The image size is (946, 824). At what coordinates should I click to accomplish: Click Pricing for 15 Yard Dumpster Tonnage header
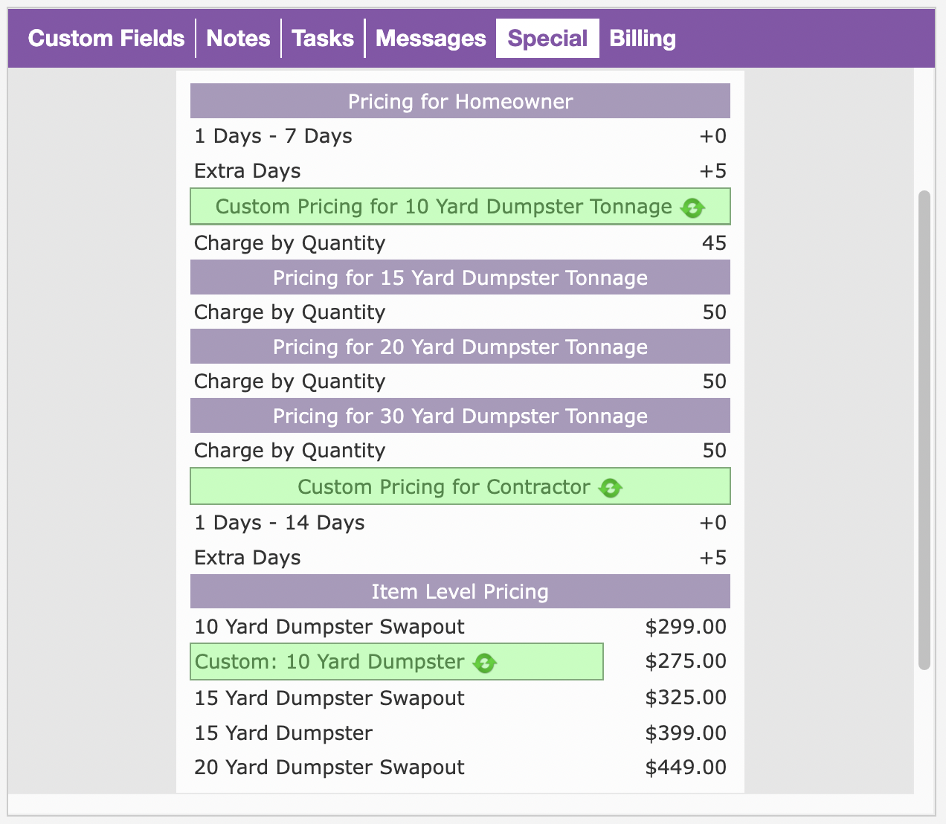tap(460, 277)
